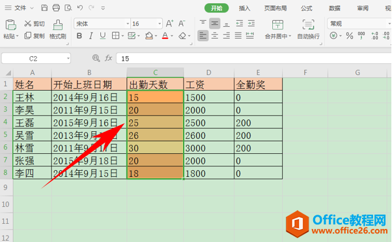Screen dimensions: 392x242
Task: Switch to the 插入 Insert tab
Action: [x=244, y=8]
